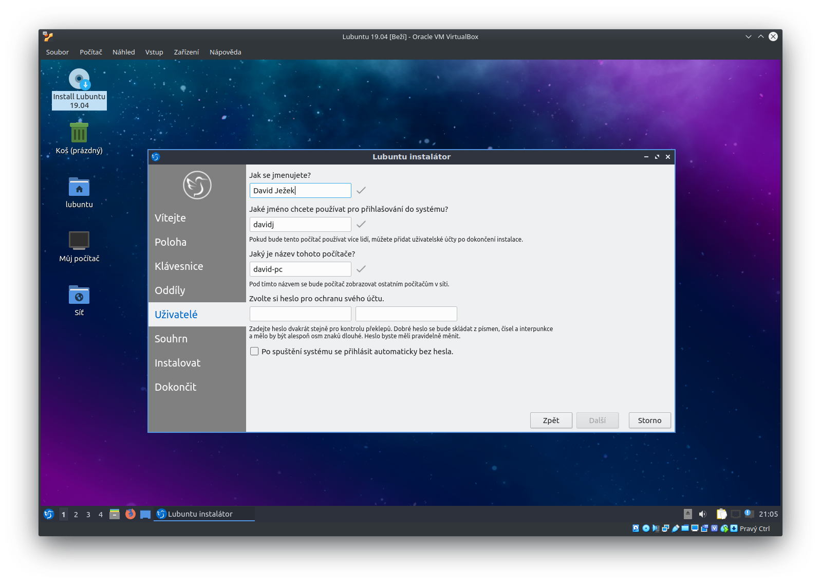
Task: Click the VirtualBox network adapters indicator
Action: click(x=665, y=528)
